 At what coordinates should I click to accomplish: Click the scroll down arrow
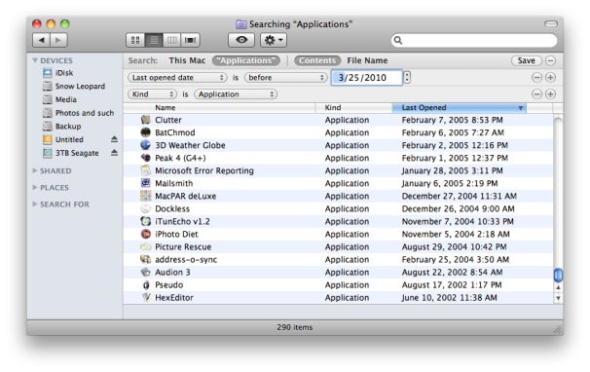click(559, 298)
